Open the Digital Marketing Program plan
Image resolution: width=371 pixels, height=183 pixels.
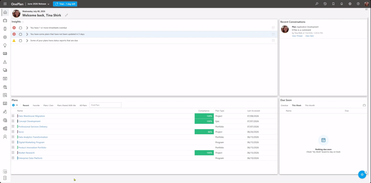[31, 142]
